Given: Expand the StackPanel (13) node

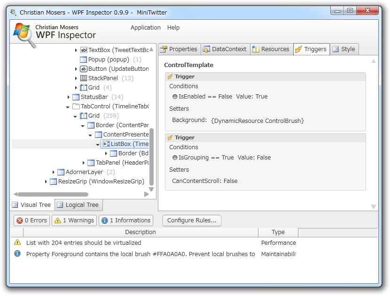Looking at the screenshot, I should click(76, 78).
